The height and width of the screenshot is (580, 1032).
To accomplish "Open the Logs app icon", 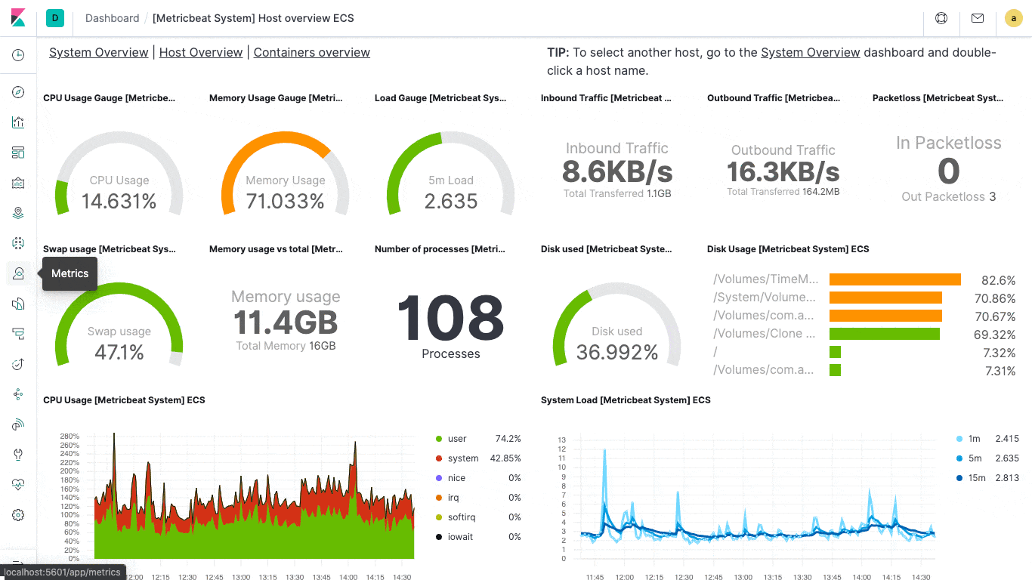I will tap(18, 304).
